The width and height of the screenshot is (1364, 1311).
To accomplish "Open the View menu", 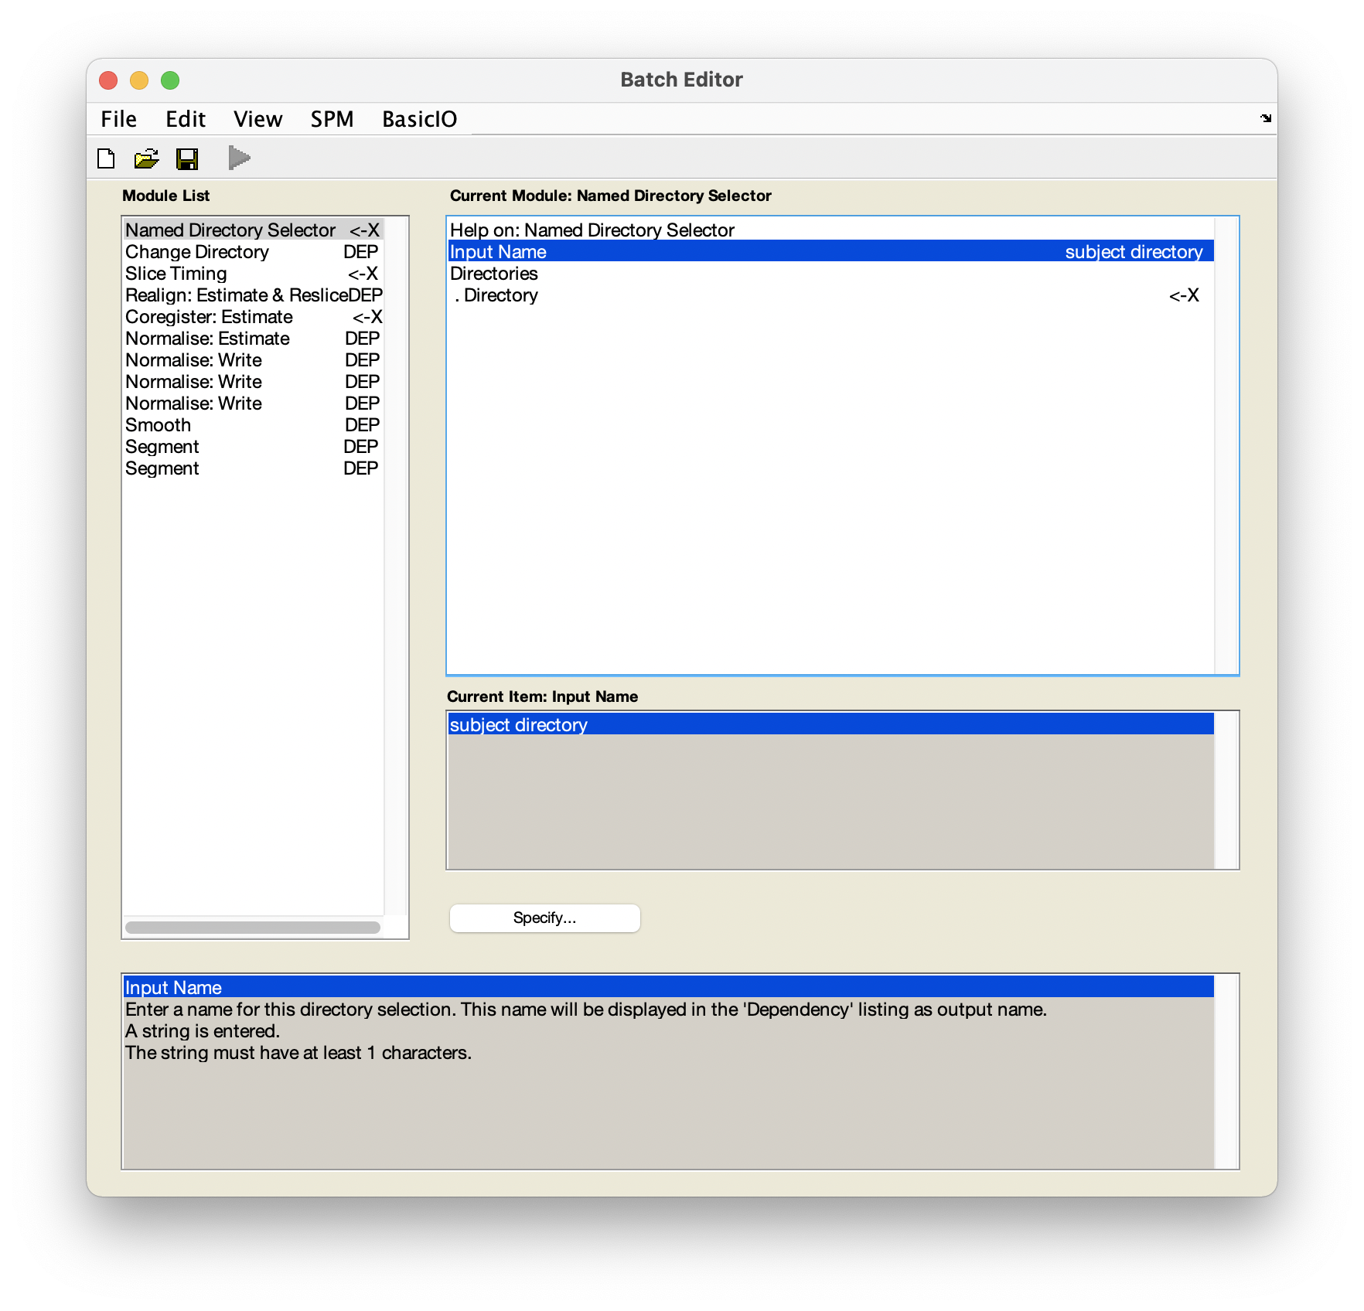I will click(257, 119).
